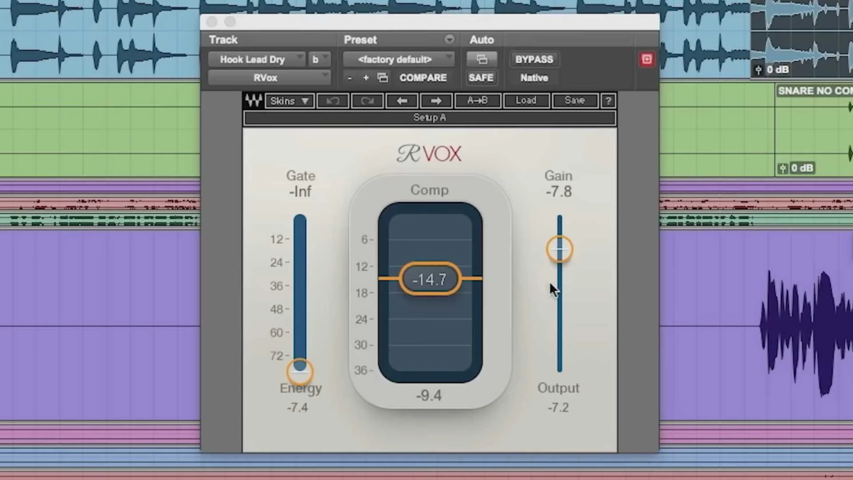853x480 pixels.
Task: Save the current RVox settings
Action: [574, 100]
